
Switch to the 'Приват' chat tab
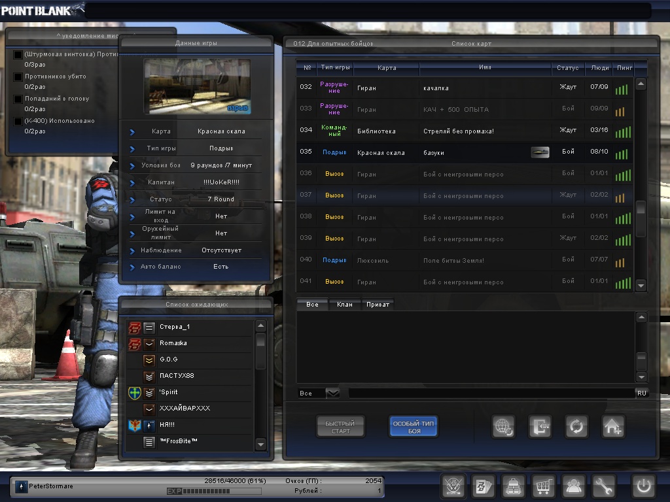pyautogui.click(x=378, y=305)
